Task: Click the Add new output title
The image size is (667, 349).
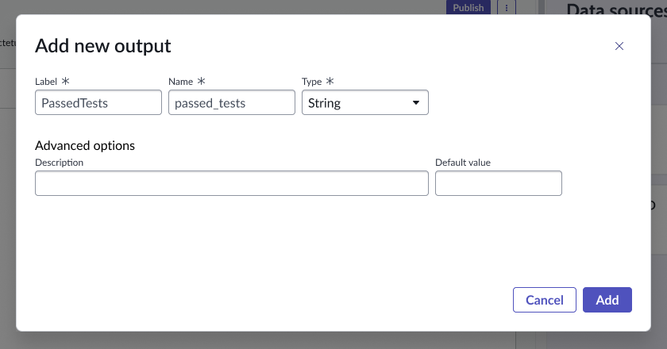Action: [103, 46]
